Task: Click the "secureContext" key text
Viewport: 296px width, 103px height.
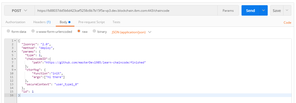Action: (38, 85)
